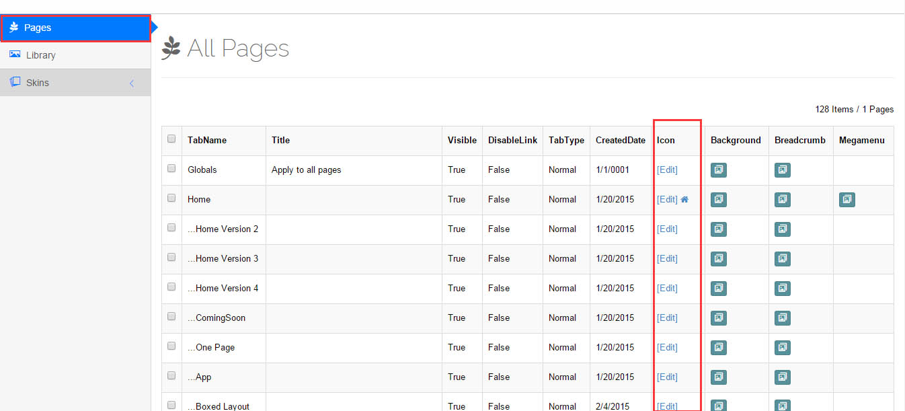Click Edit icon link for One Page row
This screenshot has width=905, height=411.
(x=667, y=348)
